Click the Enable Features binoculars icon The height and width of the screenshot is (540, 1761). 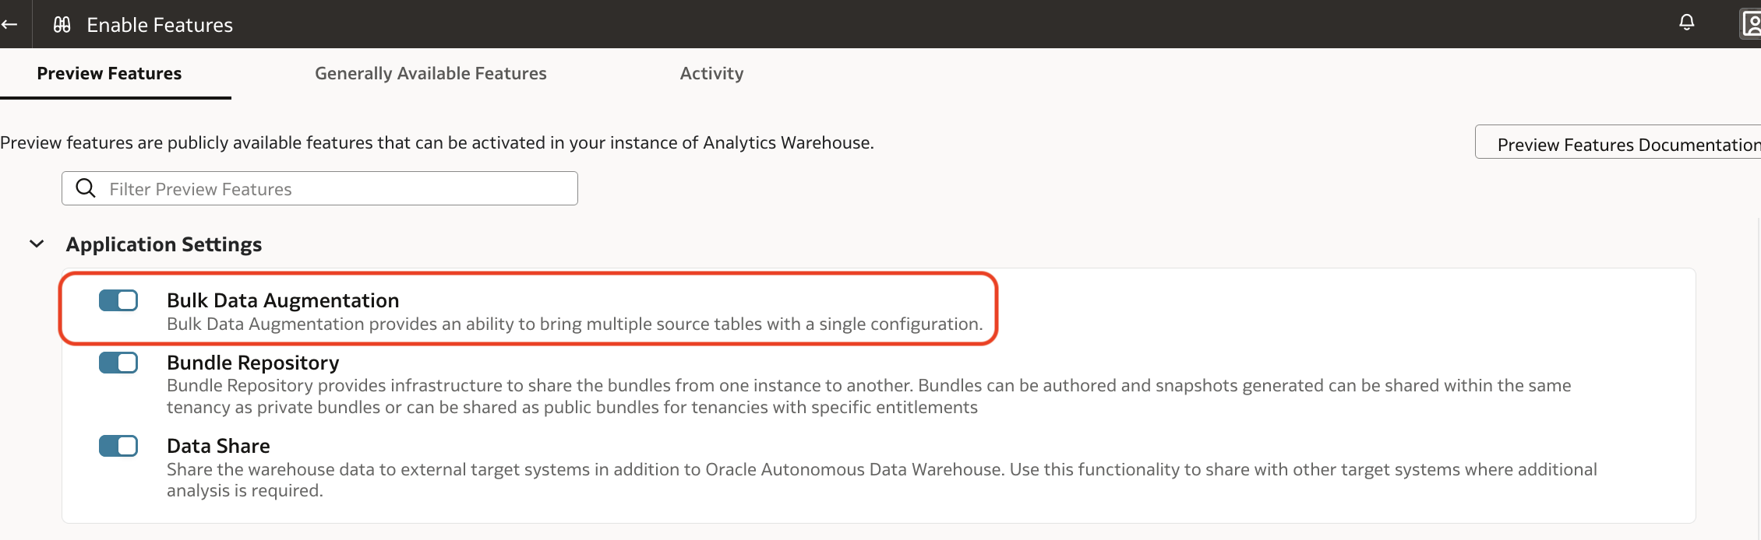tap(62, 25)
